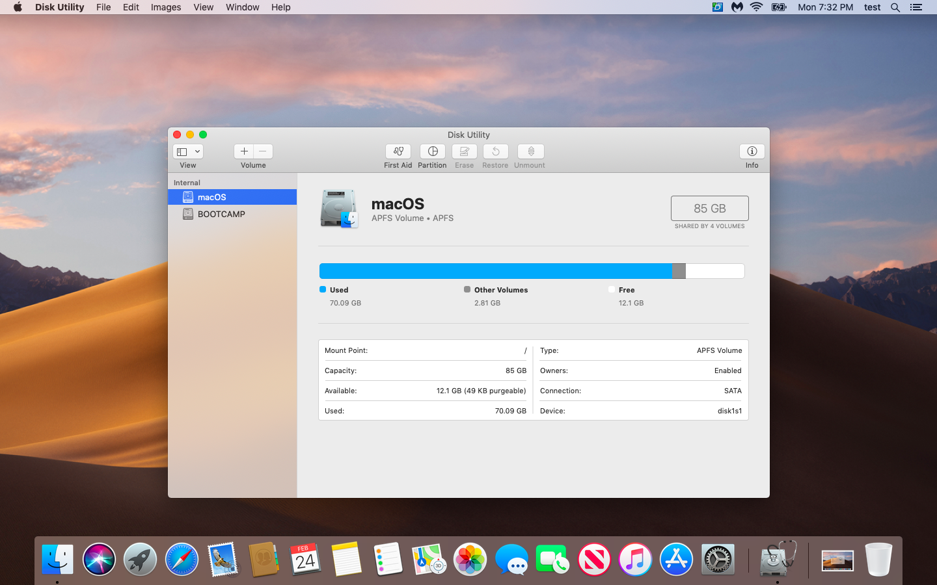This screenshot has height=585, width=937.
Task: Open the Help menu
Action: click(x=281, y=7)
